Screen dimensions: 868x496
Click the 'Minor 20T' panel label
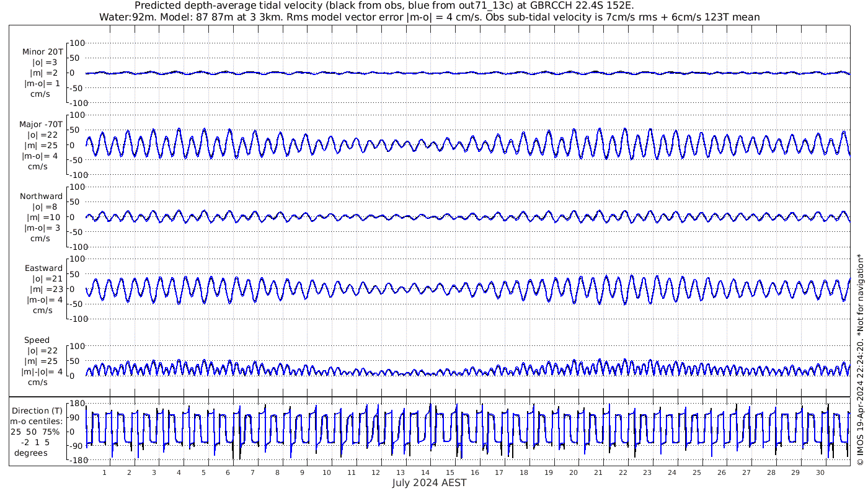click(x=42, y=51)
